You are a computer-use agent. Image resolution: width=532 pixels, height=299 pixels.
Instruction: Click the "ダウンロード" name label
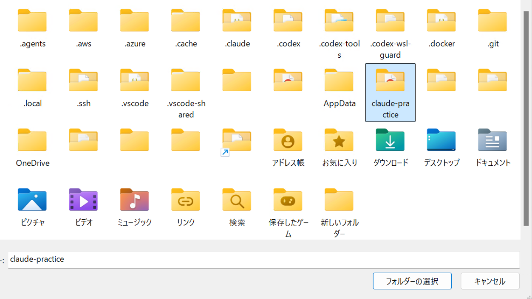(x=391, y=163)
